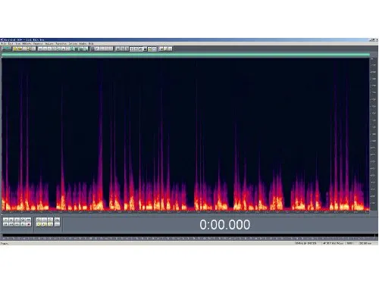This screenshot has width=379, height=284.
Task: Click the Zoom In Vertically icon
Action: [57, 220]
